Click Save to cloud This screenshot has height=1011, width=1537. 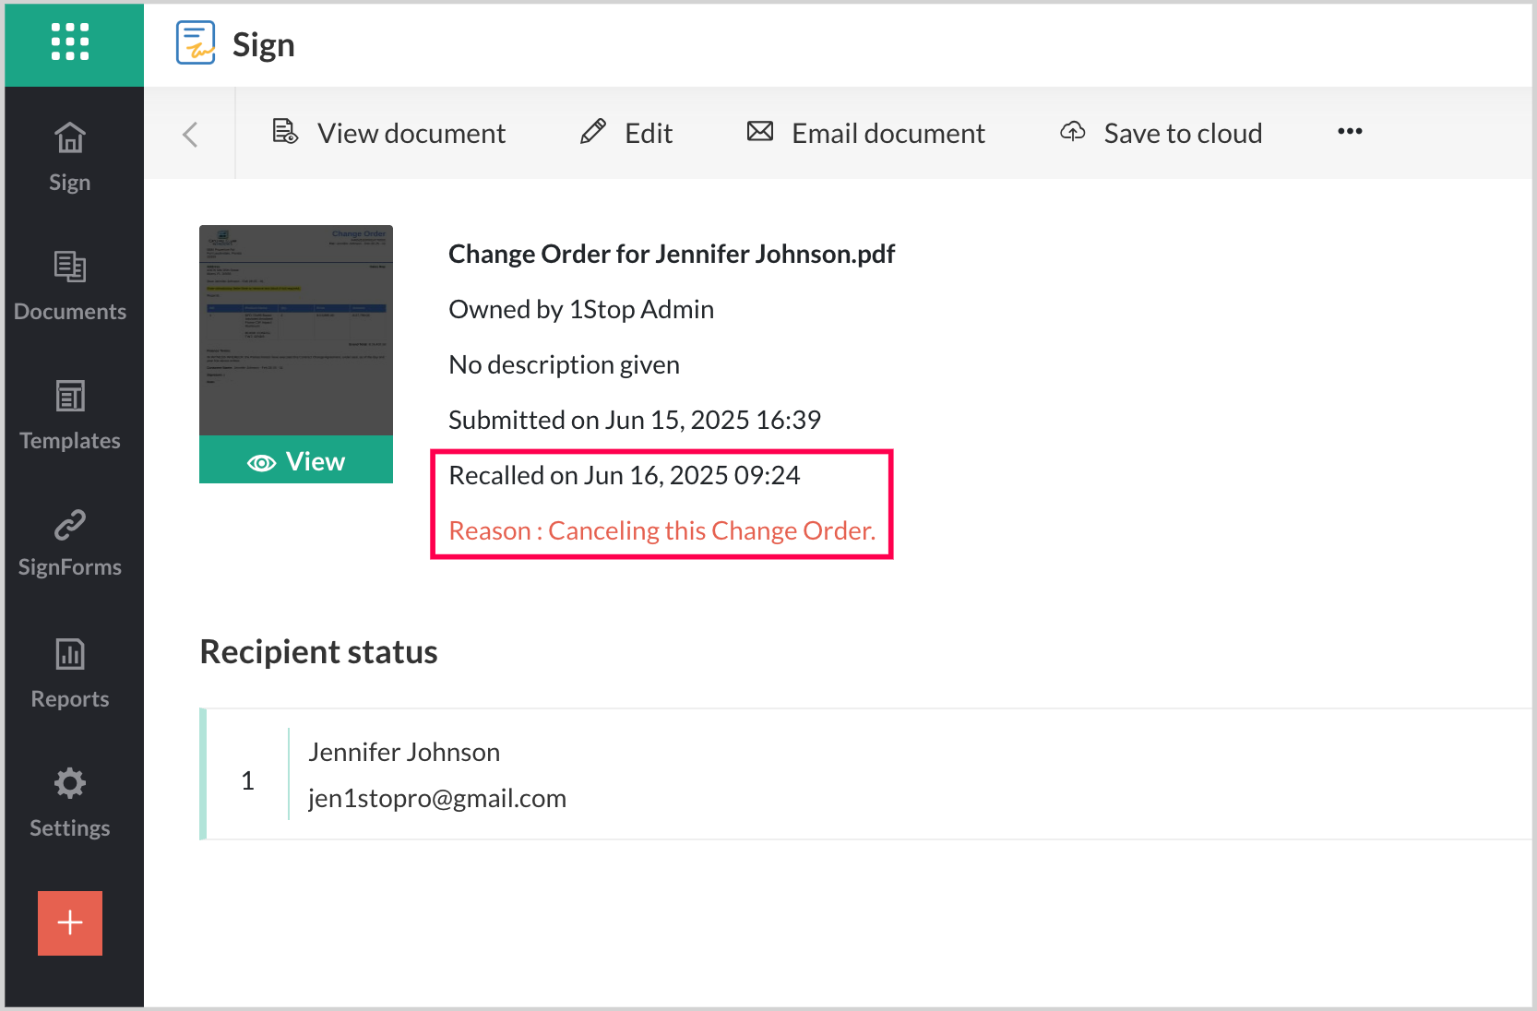(1161, 134)
